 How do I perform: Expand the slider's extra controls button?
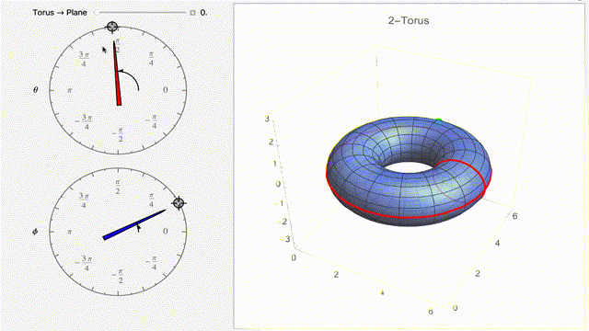coord(192,13)
